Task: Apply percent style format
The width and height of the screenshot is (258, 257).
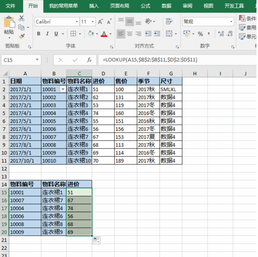Action: click(x=200, y=34)
